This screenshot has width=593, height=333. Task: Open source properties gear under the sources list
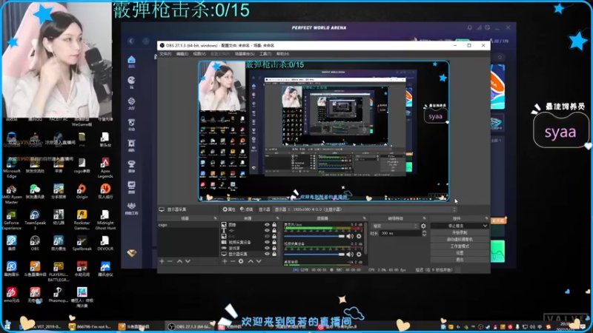(x=241, y=261)
